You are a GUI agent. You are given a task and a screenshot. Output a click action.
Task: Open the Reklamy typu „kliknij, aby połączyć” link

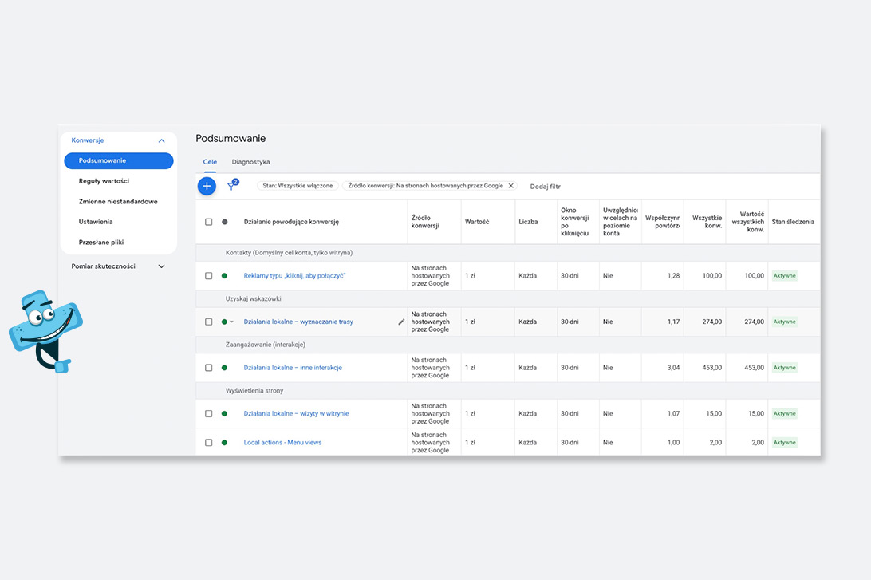coord(294,276)
